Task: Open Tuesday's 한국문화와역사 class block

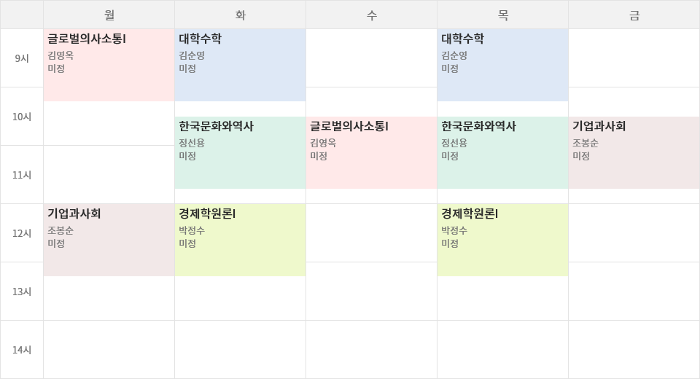Action: pos(241,152)
